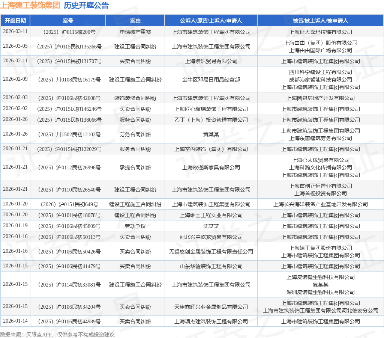The image size is (384, 338).
Task: Click the 劳务合同纠纷 cause cell
Action: [135, 135]
